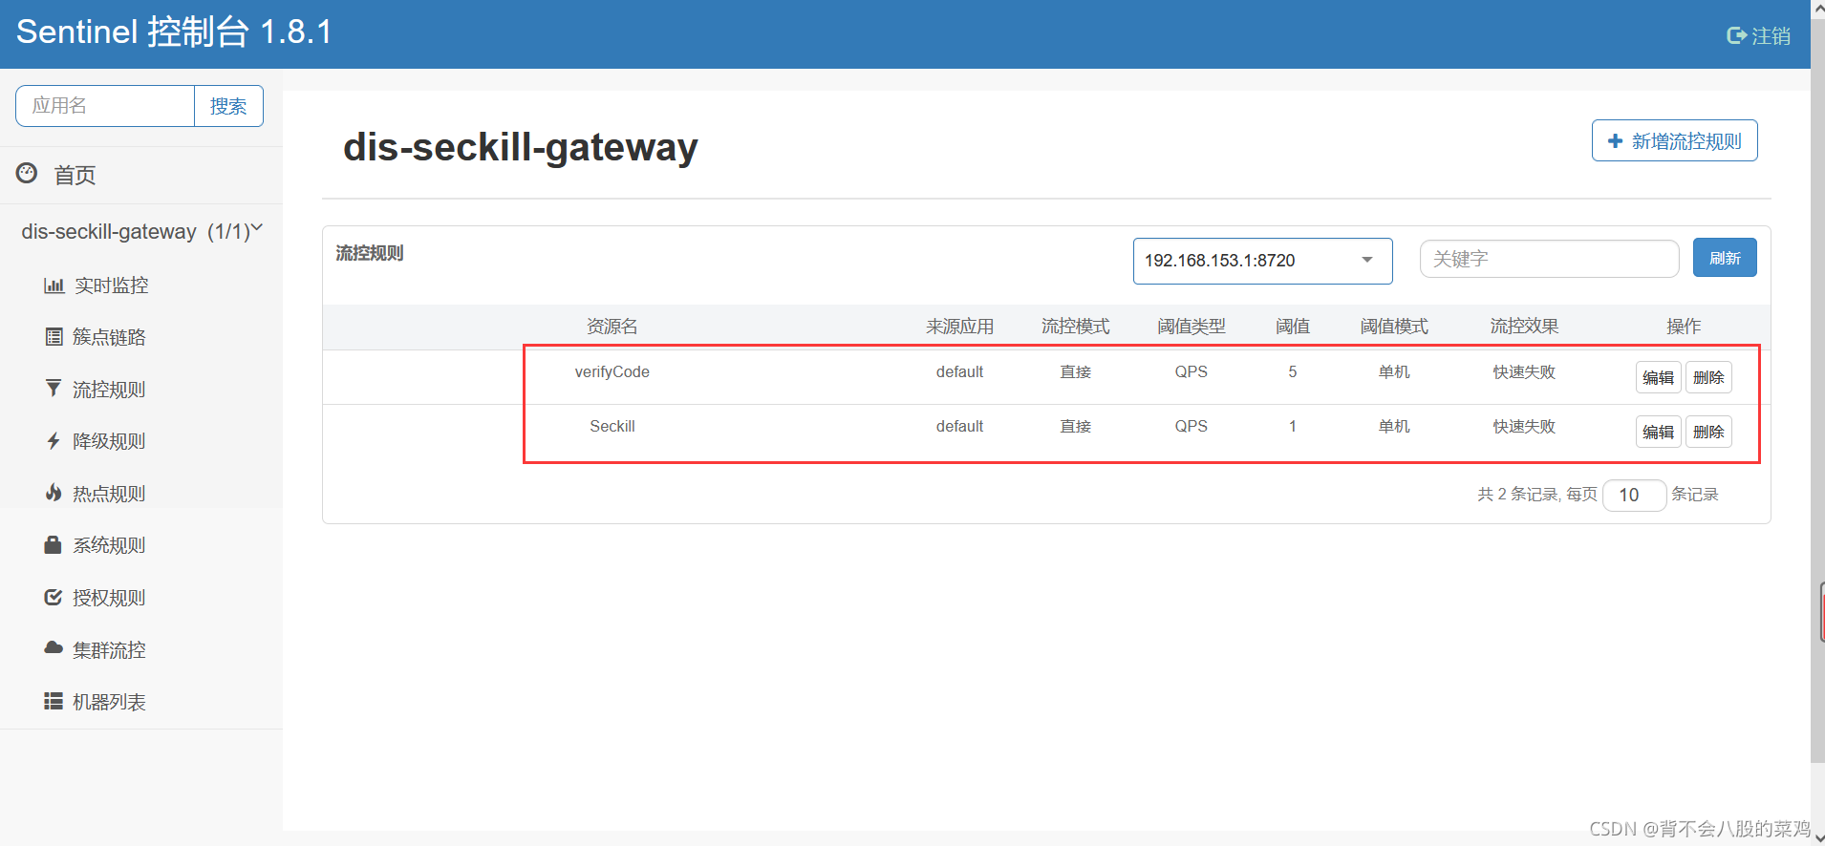Image resolution: width=1825 pixels, height=846 pixels.
Task: Click the 搜索 button
Action: 228,106
